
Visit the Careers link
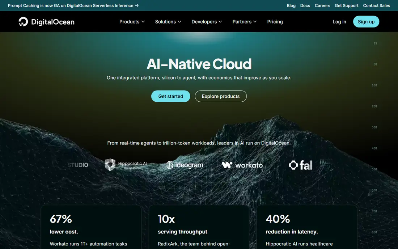tap(322, 5)
